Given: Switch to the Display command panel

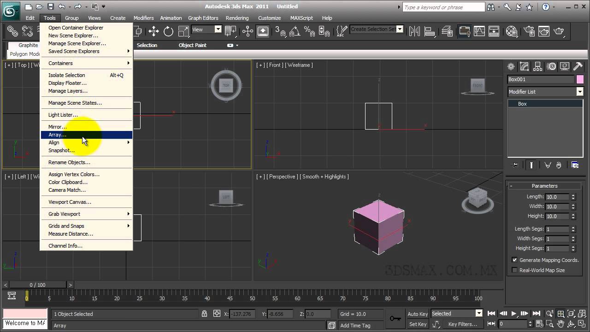Looking at the screenshot, I should 565,67.
